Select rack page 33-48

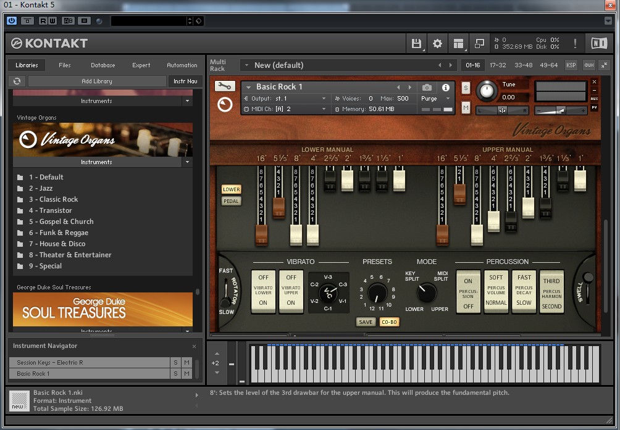524,65
